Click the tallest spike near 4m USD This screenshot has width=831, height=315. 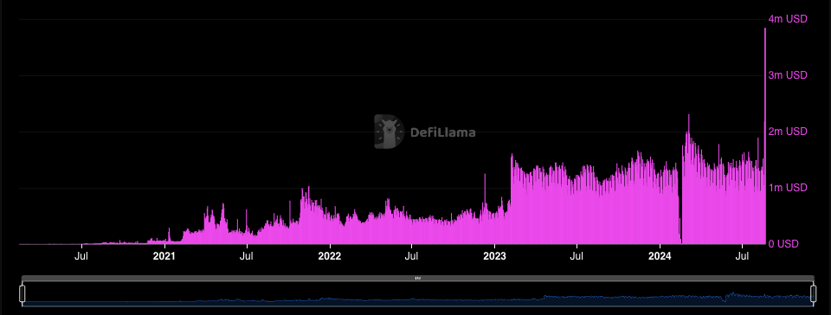(765, 136)
